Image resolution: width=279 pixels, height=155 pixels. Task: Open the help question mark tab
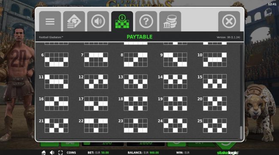[146, 21]
